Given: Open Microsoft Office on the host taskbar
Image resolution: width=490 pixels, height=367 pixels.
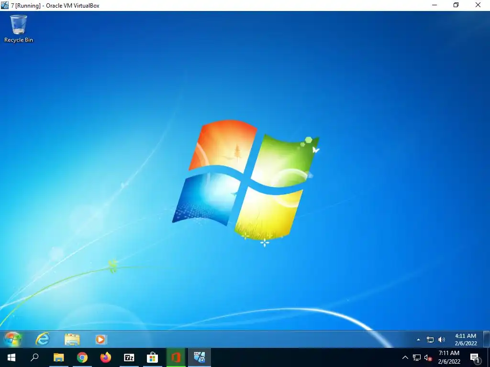Looking at the screenshot, I should tap(176, 357).
